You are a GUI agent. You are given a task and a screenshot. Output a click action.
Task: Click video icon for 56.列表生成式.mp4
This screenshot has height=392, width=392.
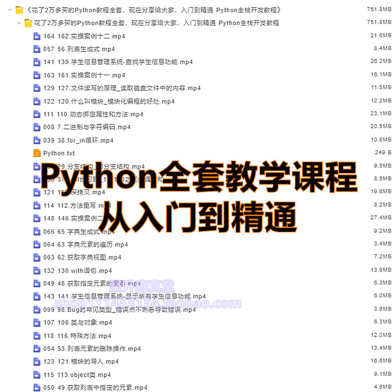(37, 49)
